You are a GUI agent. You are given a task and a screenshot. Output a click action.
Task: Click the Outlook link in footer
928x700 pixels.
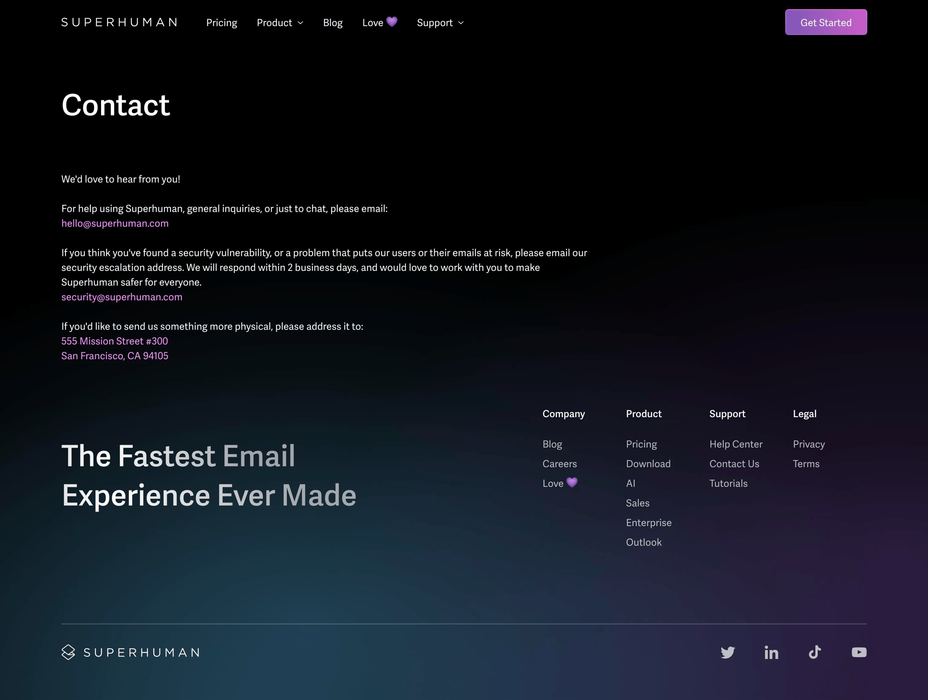(x=643, y=542)
